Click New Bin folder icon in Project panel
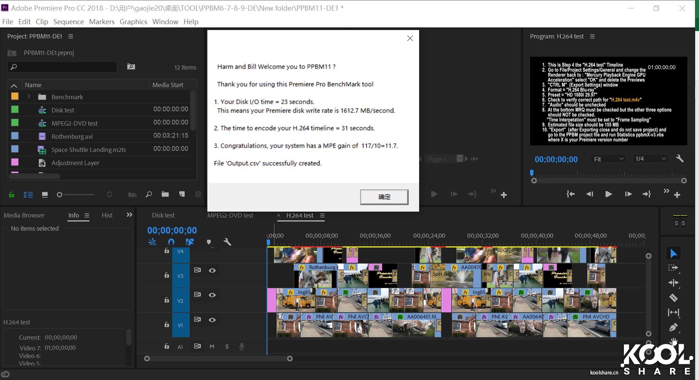The width and height of the screenshot is (699, 380). 165,194
